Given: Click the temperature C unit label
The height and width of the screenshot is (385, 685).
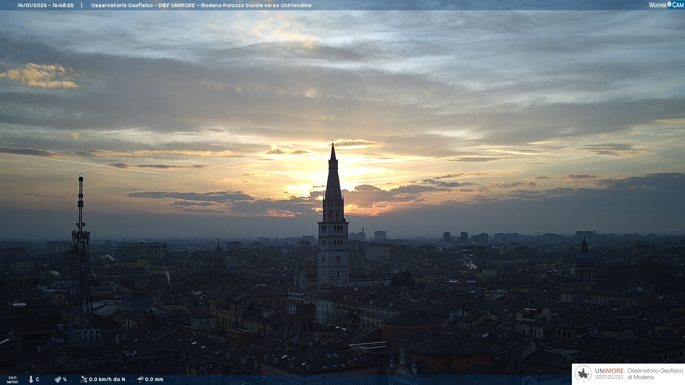Looking at the screenshot, I should (37, 379).
